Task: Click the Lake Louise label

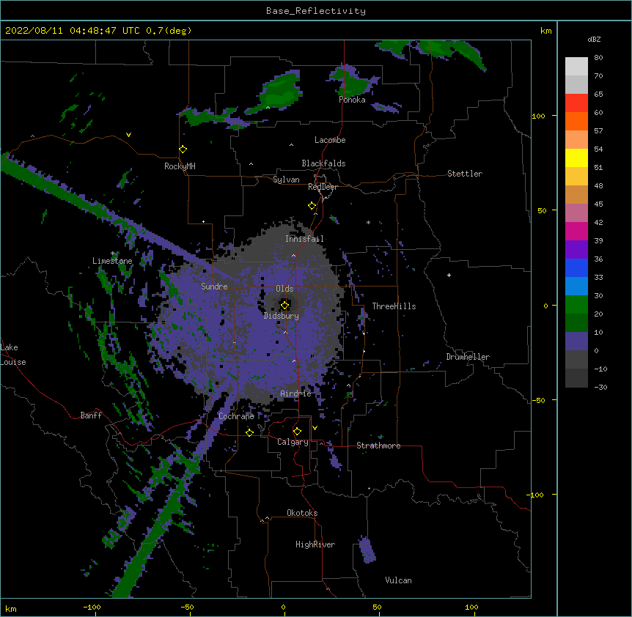Action: coord(13,355)
